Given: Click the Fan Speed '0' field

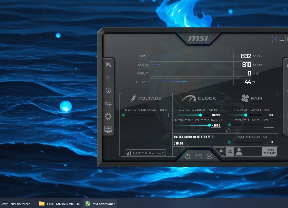Looking at the screenshot, I should point(269,142).
